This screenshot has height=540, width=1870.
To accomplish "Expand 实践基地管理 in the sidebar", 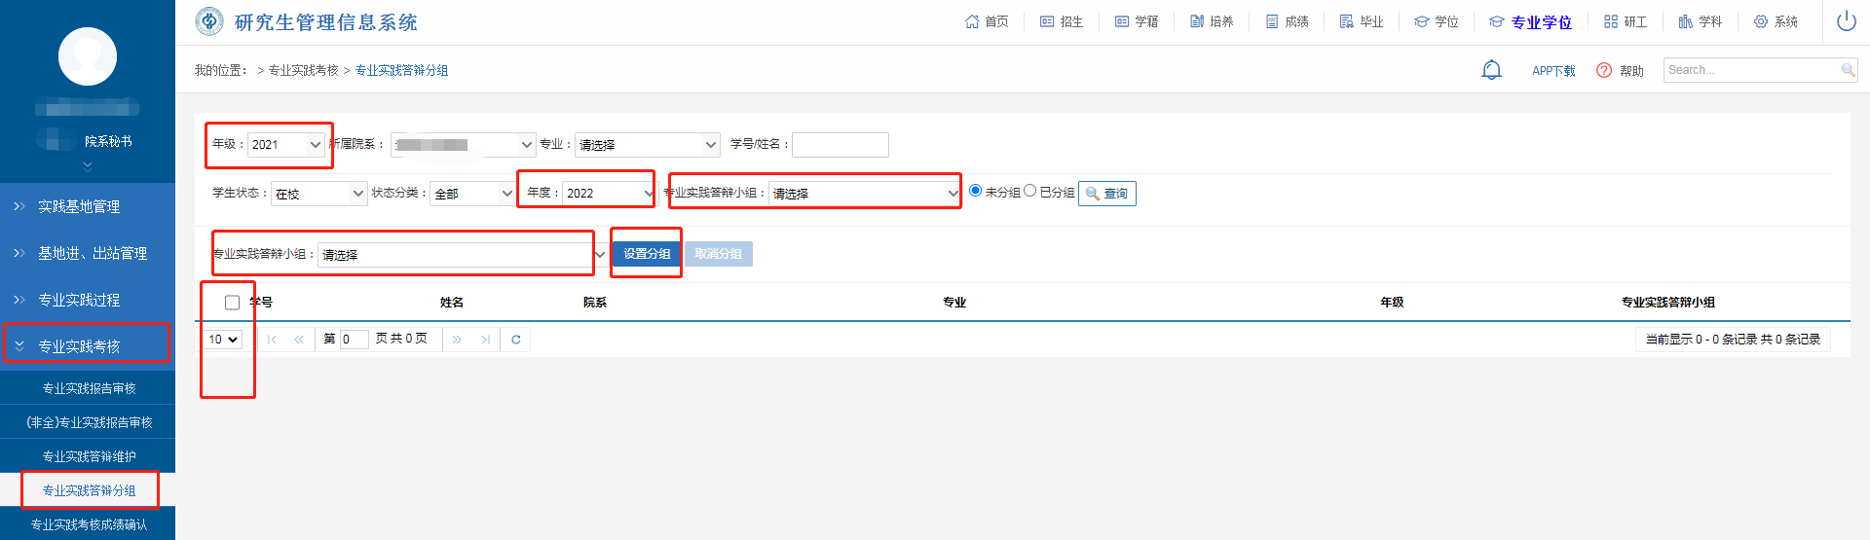I will tap(79, 206).
